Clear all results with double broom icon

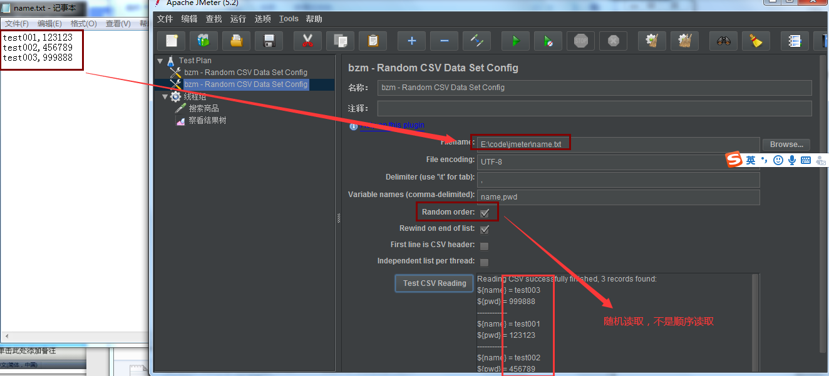684,41
